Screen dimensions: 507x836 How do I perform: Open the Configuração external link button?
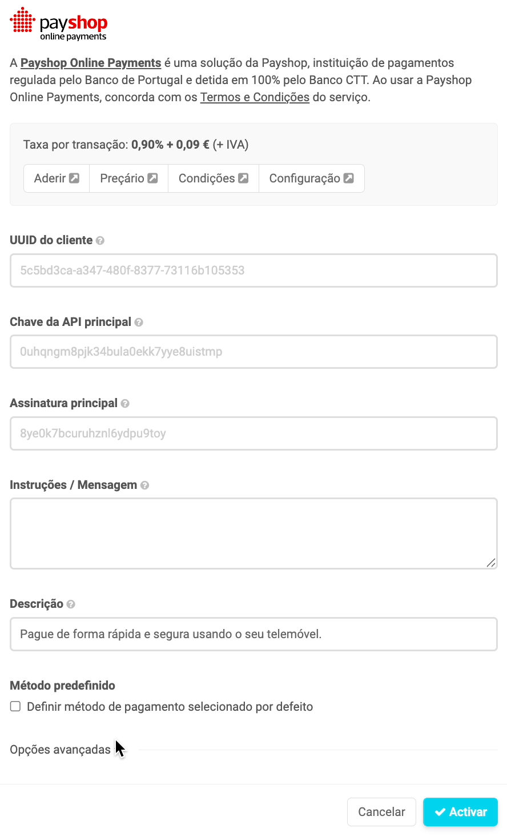coord(311,178)
